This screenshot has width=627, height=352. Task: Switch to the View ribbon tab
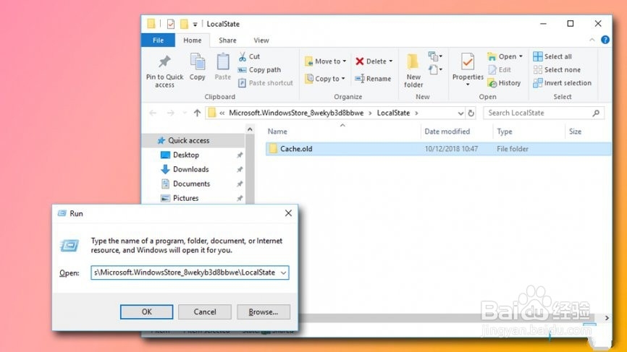[261, 40]
